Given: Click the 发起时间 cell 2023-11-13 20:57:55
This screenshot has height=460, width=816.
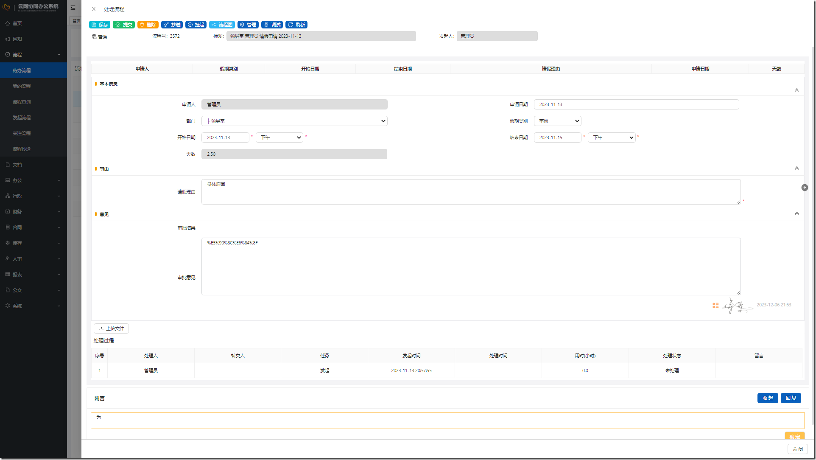Looking at the screenshot, I should [411, 370].
